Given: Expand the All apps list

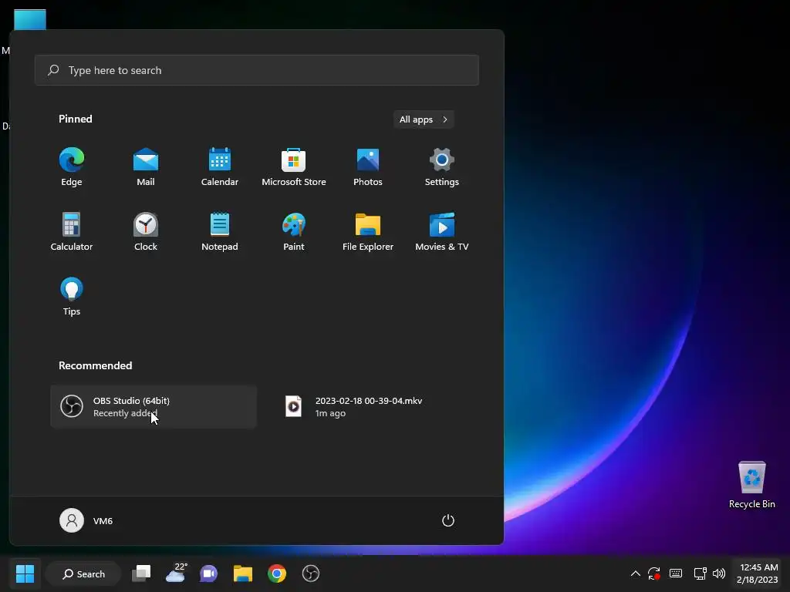Looking at the screenshot, I should coord(424,119).
